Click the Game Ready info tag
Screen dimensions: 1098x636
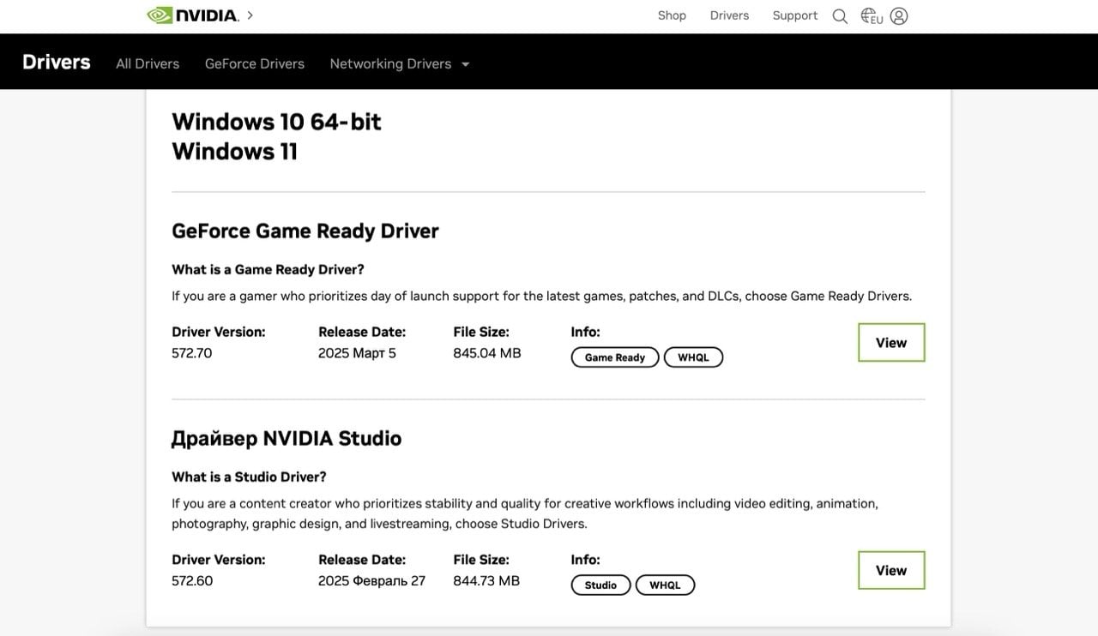tap(615, 357)
